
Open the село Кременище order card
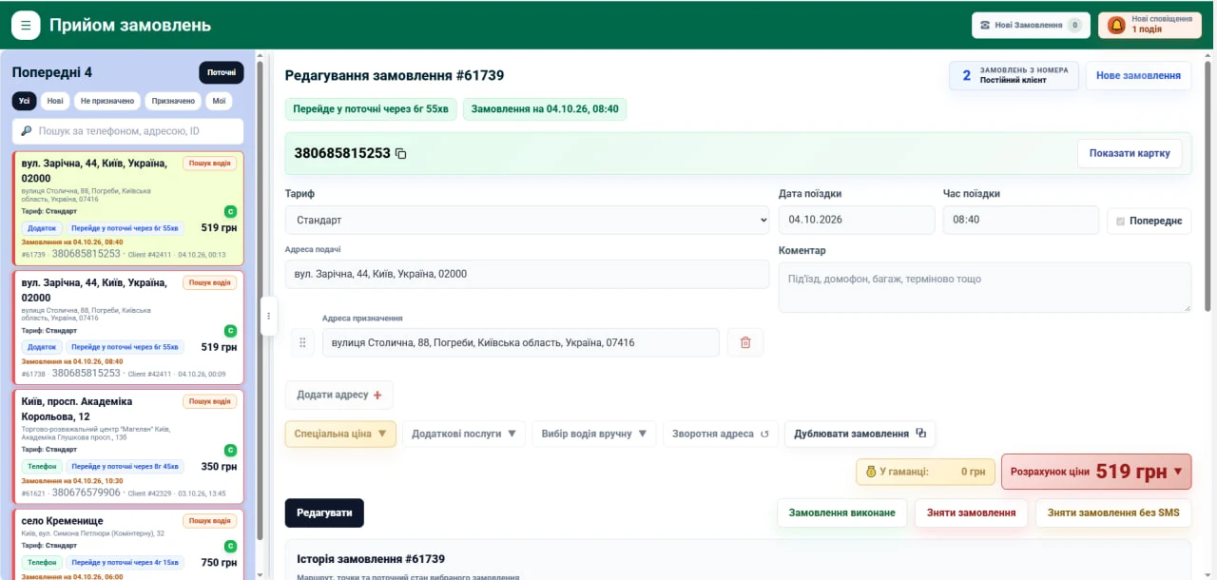pyautogui.click(x=127, y=544)
